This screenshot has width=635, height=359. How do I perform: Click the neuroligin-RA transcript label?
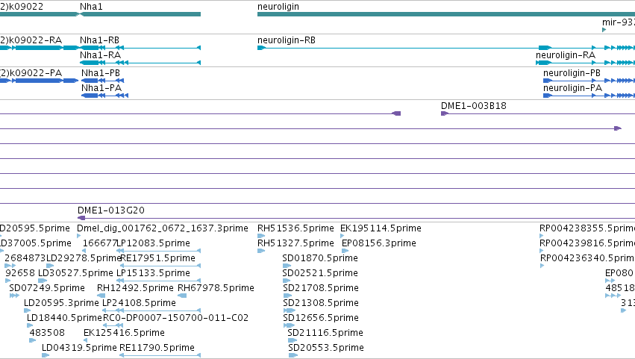566,55
